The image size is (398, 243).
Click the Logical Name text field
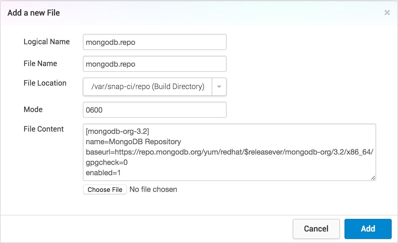154,42
